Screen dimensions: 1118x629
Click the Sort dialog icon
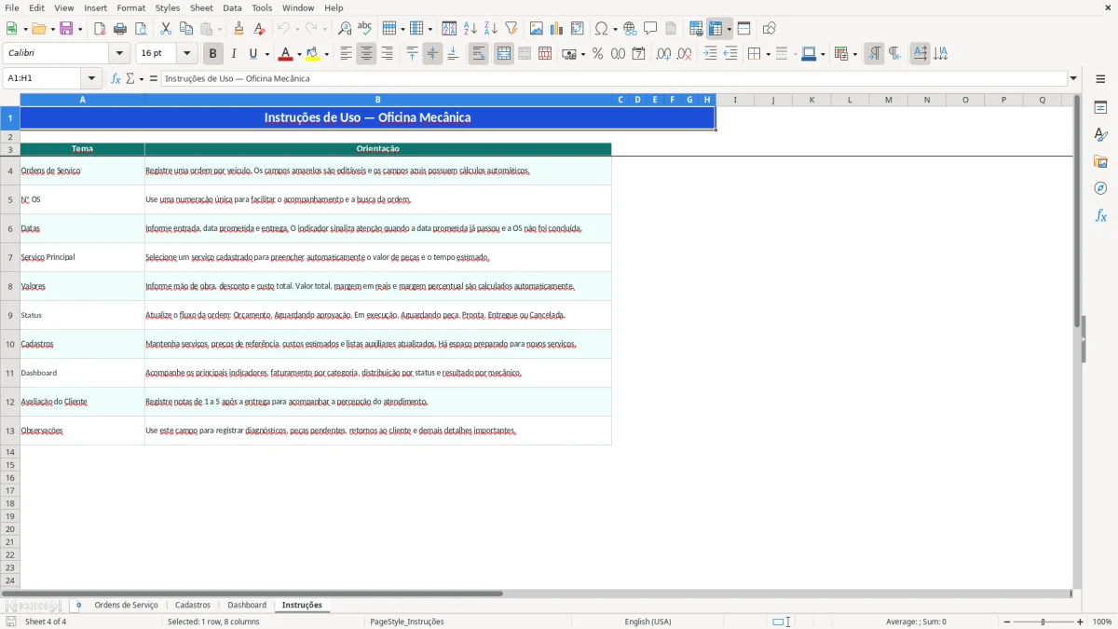point(449,29)
